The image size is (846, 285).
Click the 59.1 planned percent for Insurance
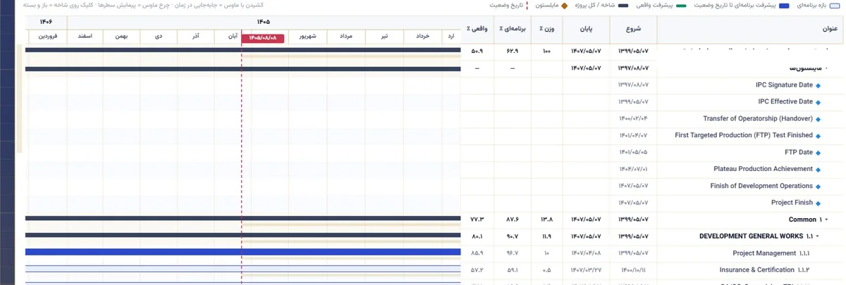click(x=512, y=270)
